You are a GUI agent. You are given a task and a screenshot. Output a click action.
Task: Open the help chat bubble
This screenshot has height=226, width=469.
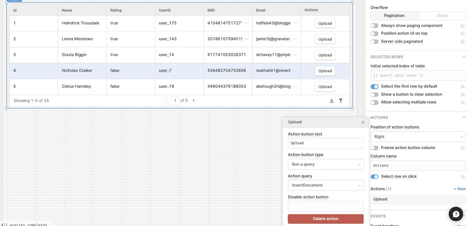[456, 214]
